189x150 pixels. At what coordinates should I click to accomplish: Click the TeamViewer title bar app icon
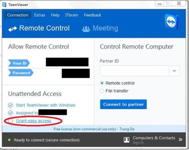pyautogui.click(x=4, y=5)
